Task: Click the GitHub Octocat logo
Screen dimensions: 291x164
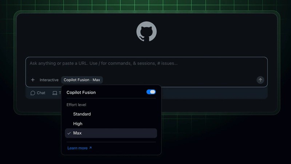Action: tap(147, 31)
